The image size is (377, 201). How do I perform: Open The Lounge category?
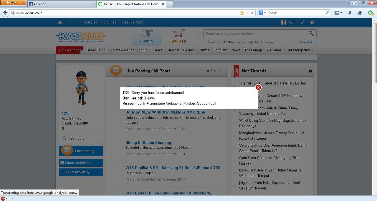[x=254, y=50]
